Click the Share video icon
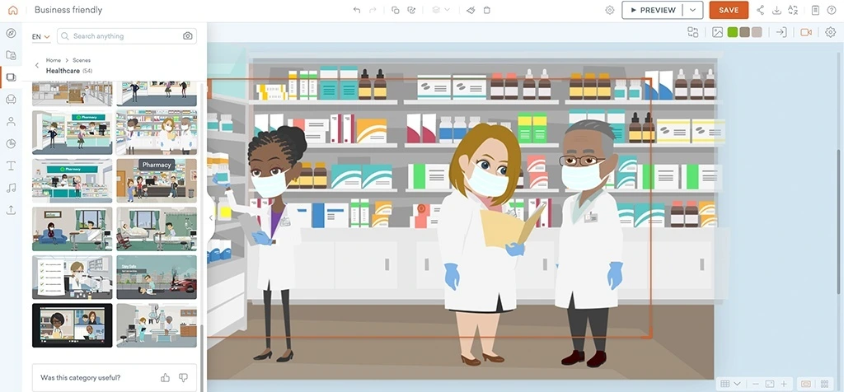The width and height of the screenshot is (844, 392). (x=760, y=10)
